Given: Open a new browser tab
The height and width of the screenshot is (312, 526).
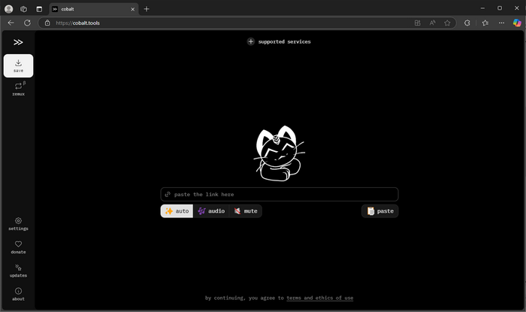Looking at the screenshot, I should tap(147, 8).
